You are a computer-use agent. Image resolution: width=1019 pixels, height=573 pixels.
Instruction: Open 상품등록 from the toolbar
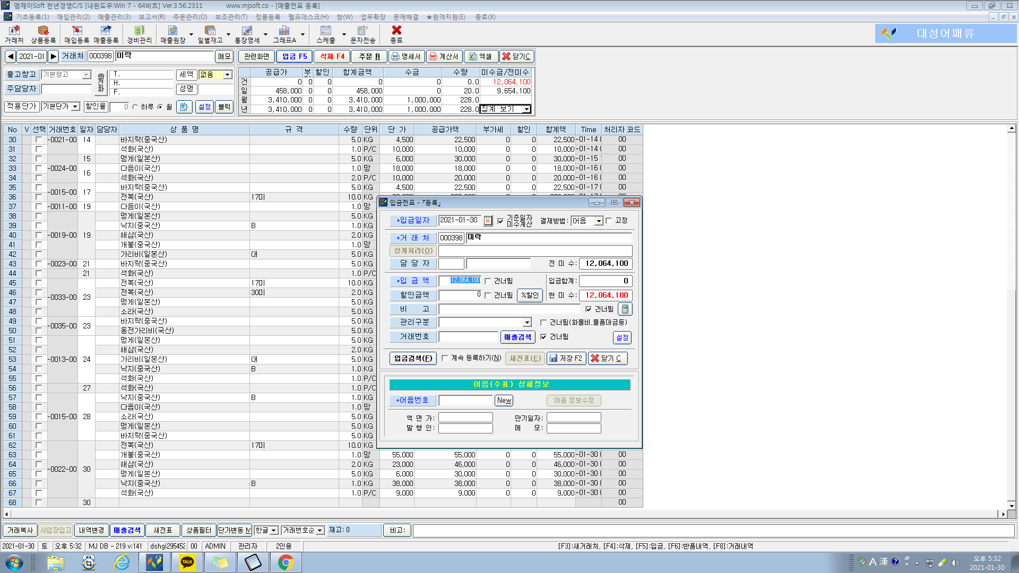[43, 34]
